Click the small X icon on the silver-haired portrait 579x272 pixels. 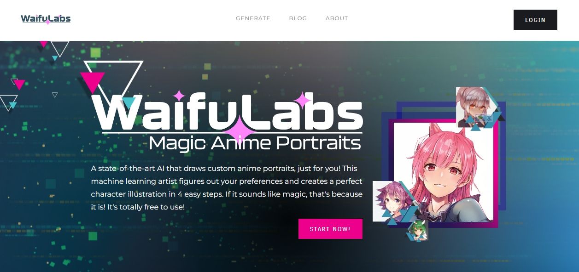489,118
